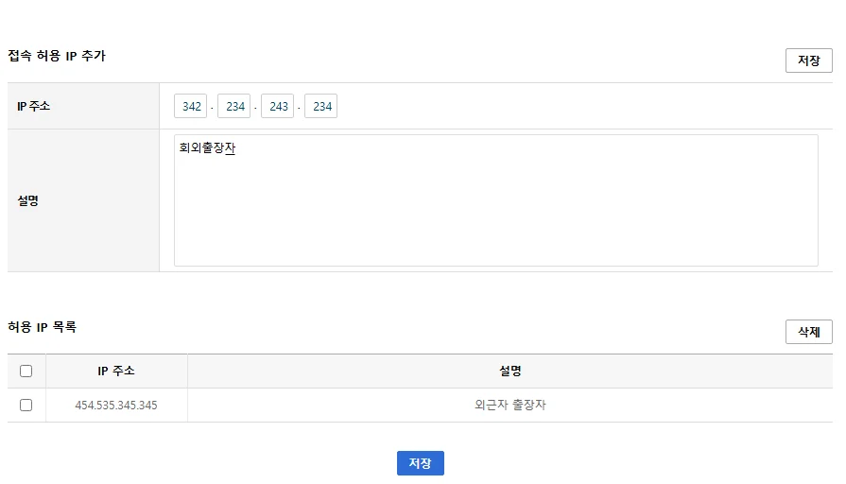The width and height of the screenshot is (846, 484).
Task: Click the dot separator between 342 and 234
Action: tap(213, 108)
